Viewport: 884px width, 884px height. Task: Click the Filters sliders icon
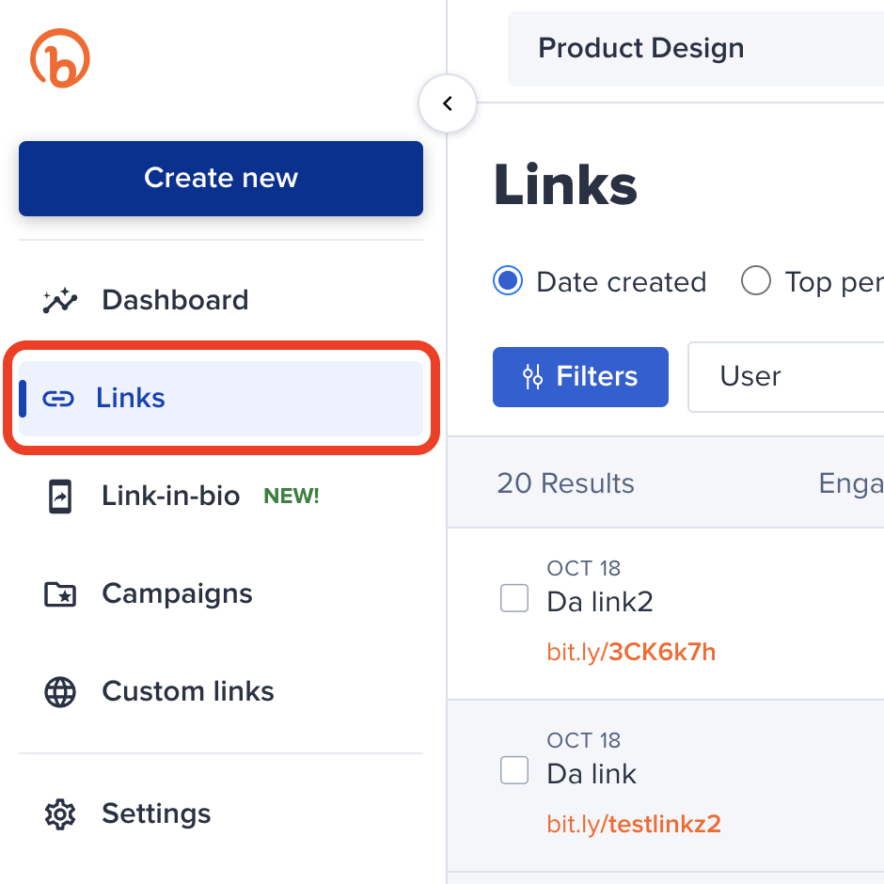[x=533, y=377]
